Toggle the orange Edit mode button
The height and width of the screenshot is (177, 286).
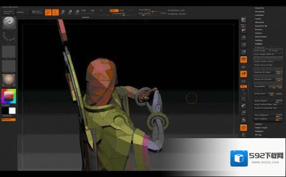[x=48, y=12]
